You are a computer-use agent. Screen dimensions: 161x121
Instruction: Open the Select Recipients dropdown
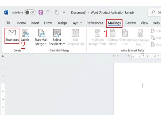(x=57, y=44)
